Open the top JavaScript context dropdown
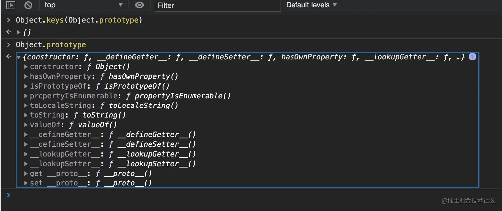Screen dimensions: 502x211 click(83, 5)
